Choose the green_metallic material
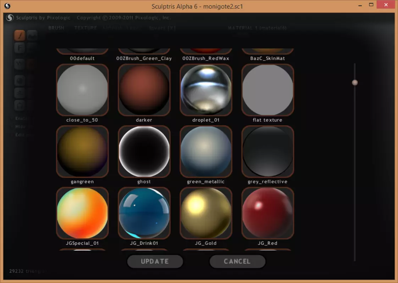 [206, 151]
